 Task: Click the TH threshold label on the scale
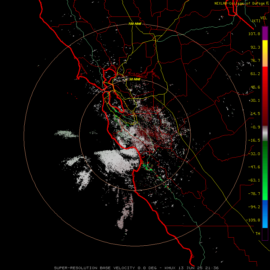tap(258, 233)
